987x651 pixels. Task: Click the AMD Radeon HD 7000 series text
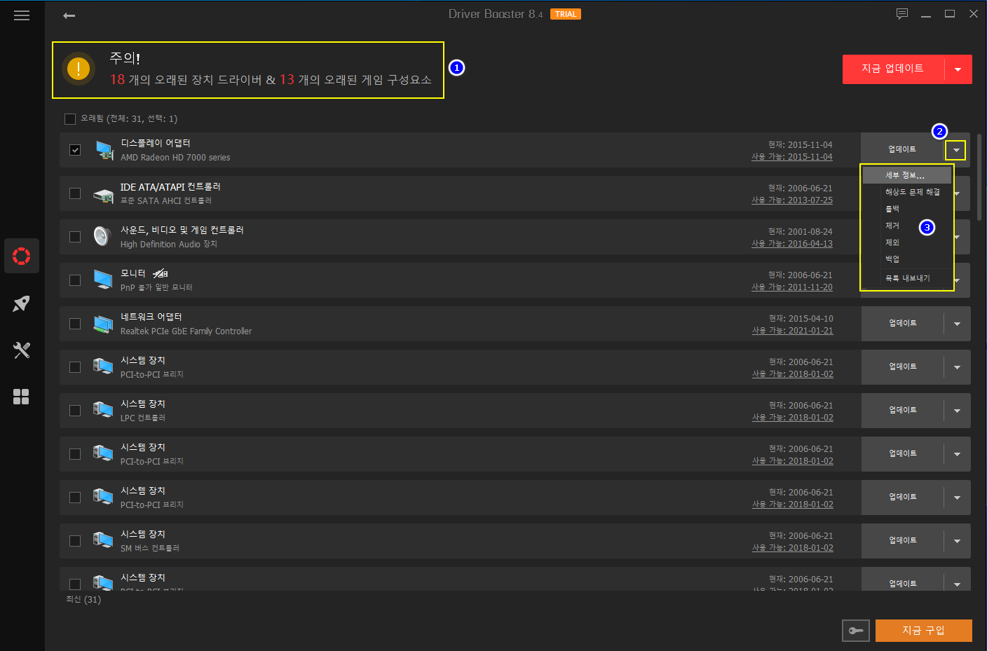click(175, 158)
